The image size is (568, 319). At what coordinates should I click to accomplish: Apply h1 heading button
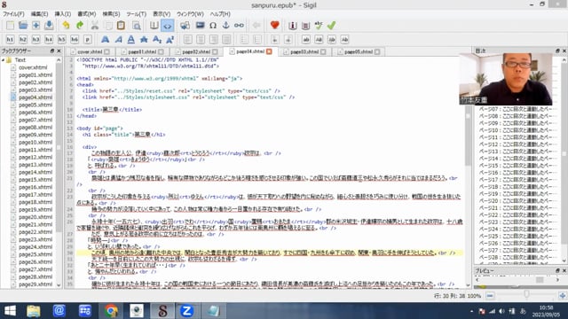coord(10,39)
